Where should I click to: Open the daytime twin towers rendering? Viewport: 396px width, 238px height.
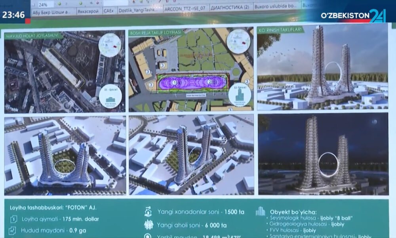point(322,67)
